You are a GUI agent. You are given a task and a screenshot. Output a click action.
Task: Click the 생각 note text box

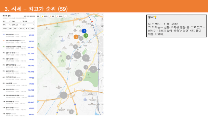[176, 26]
